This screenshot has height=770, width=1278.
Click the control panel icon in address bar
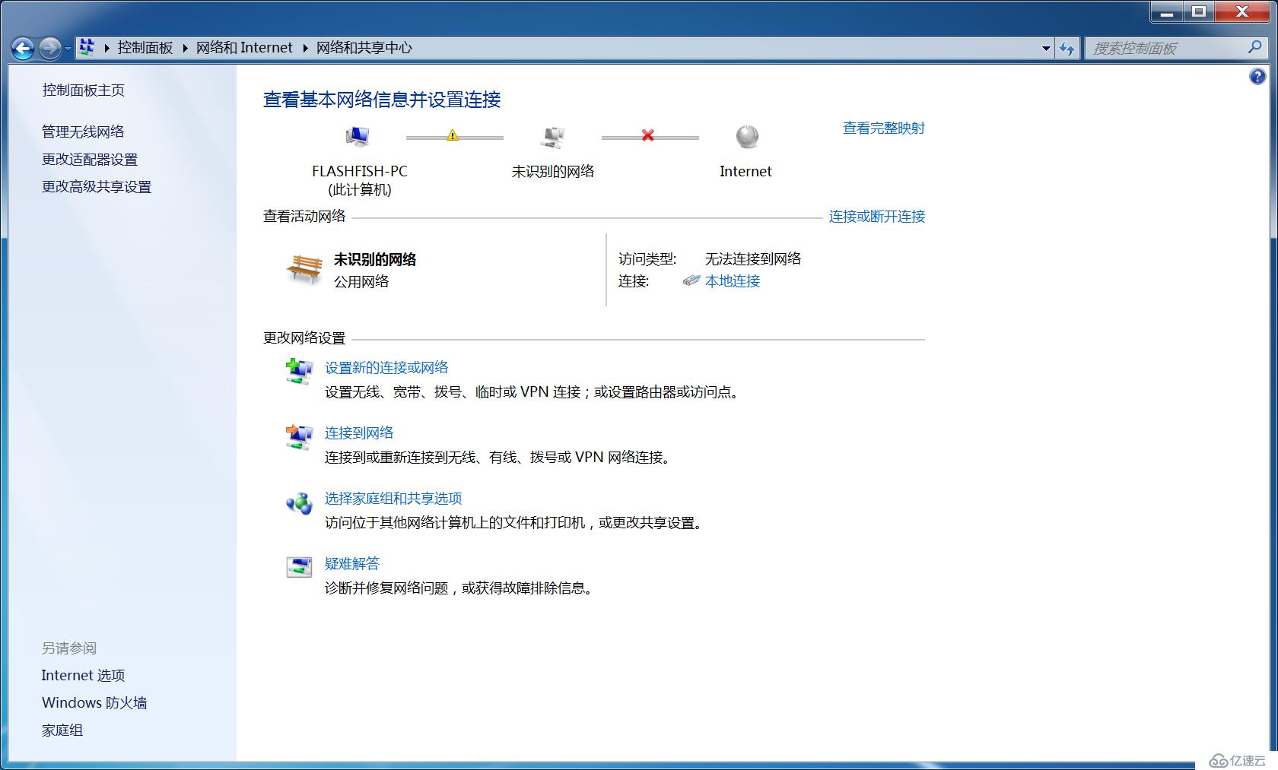87,47
